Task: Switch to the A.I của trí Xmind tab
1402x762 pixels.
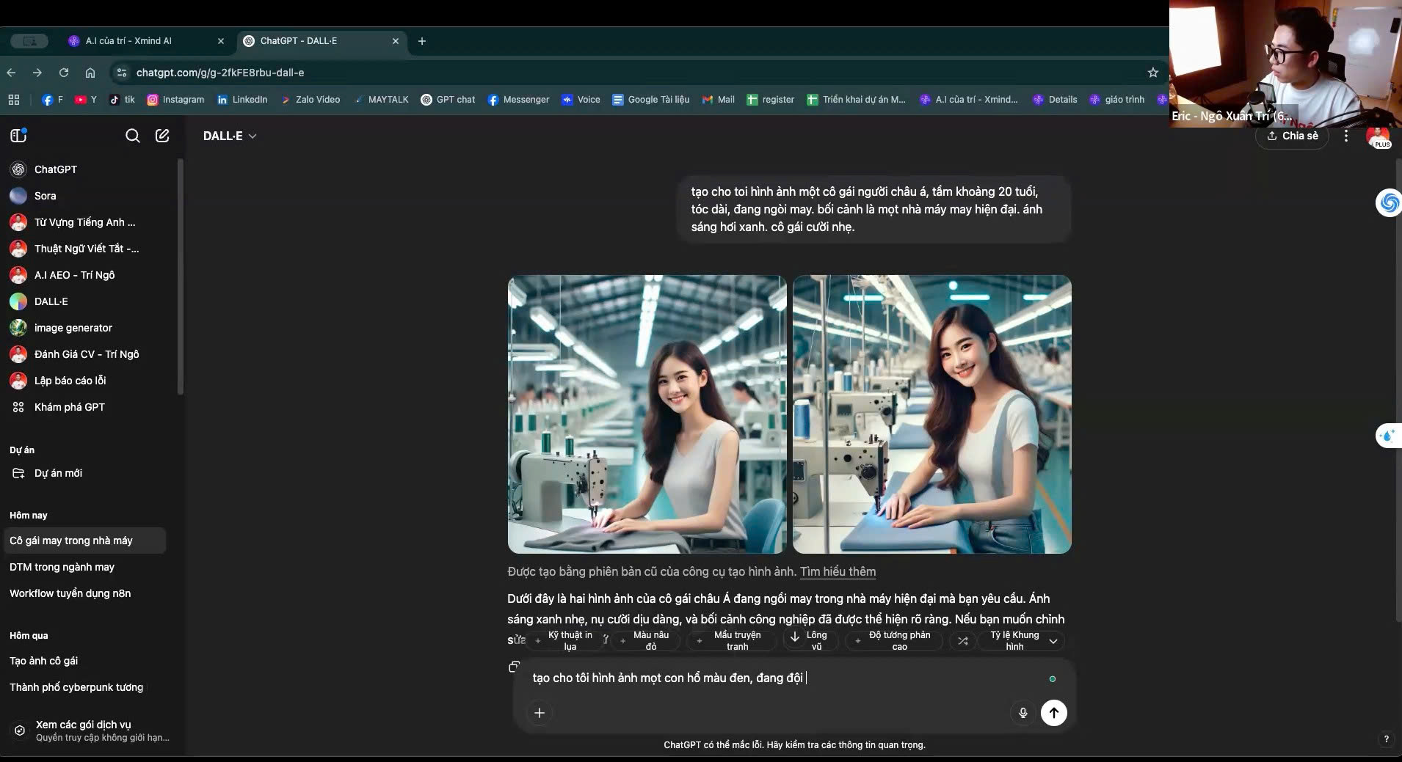Action: (128, 41)
